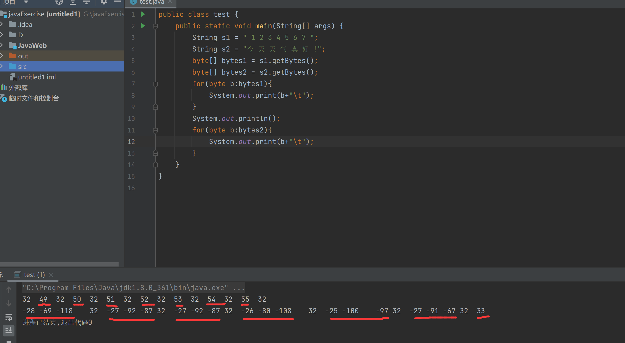The width and height of the screenshot is (625, 343).
Task: Select the out folder row
Action: coord(62,56)
